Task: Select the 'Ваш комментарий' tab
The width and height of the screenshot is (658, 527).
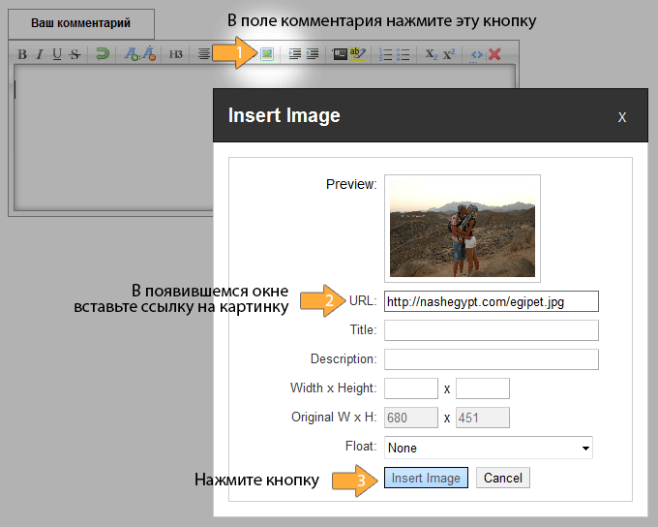Action: (x=80, y=23)
